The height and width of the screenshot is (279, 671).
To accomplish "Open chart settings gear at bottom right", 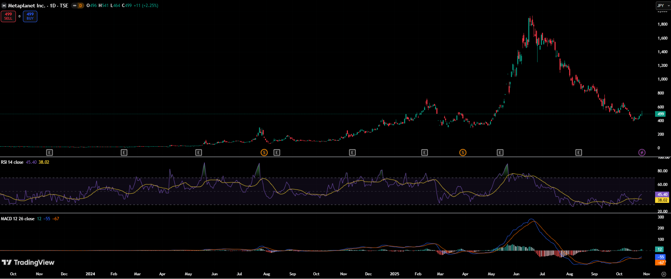I will (664, 274).
